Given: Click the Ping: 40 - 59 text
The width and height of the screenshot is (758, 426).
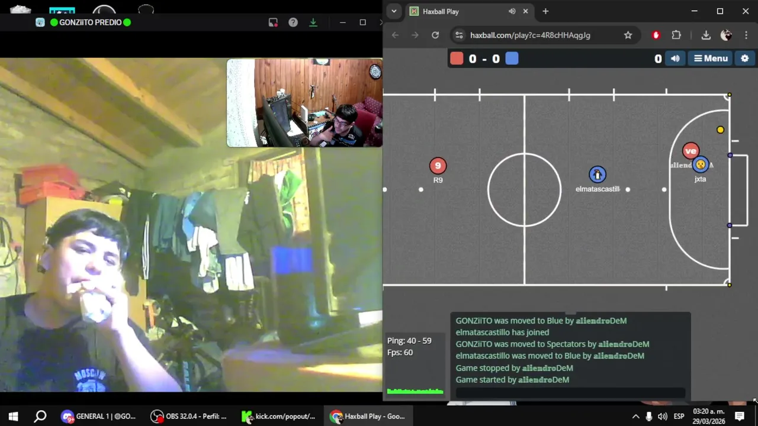Looking at the screenshot, I should click(x=409, y=341).
